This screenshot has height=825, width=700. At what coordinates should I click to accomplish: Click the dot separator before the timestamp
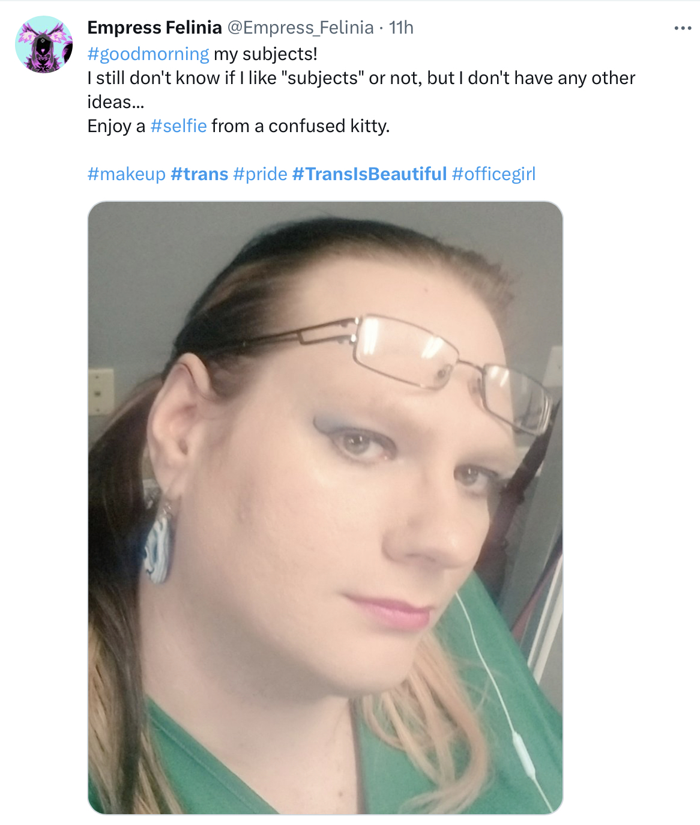click(381, 28)
